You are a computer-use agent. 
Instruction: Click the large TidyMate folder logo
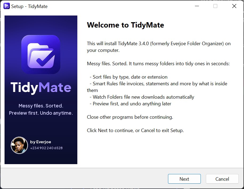click(41, 55)
